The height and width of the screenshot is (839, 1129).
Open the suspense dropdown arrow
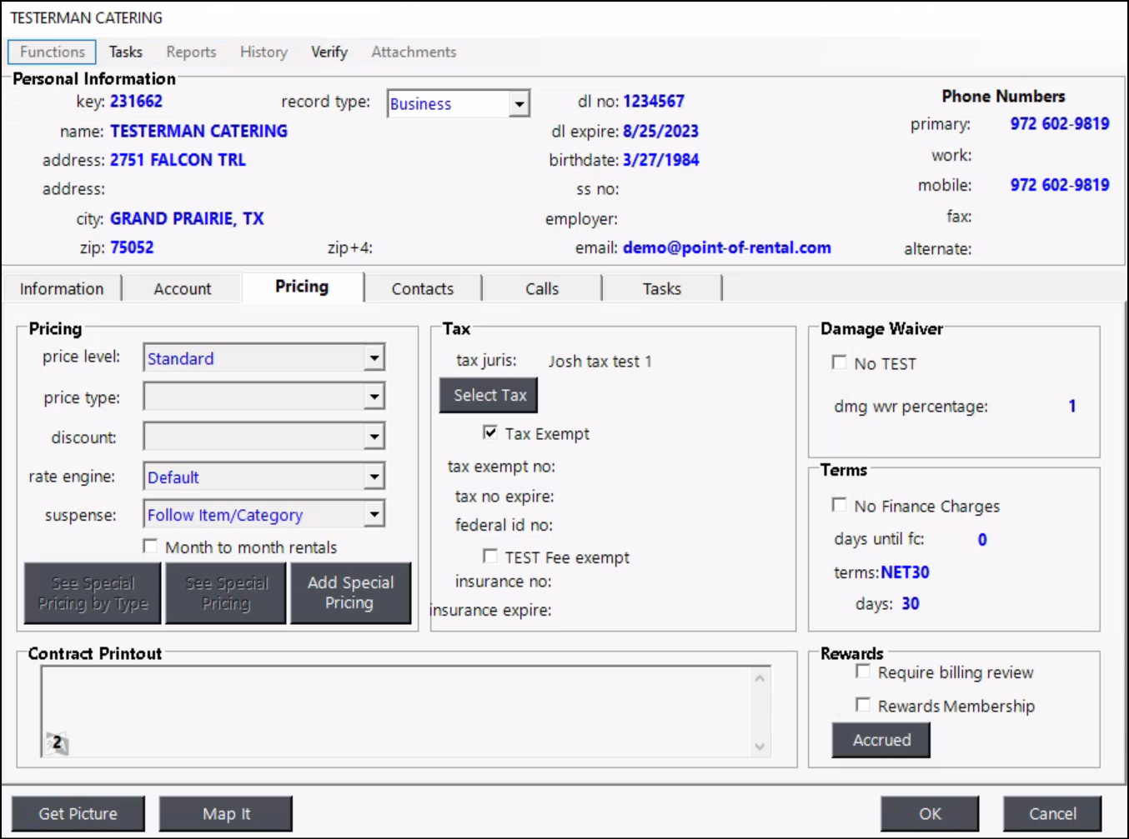click(374, 515)
